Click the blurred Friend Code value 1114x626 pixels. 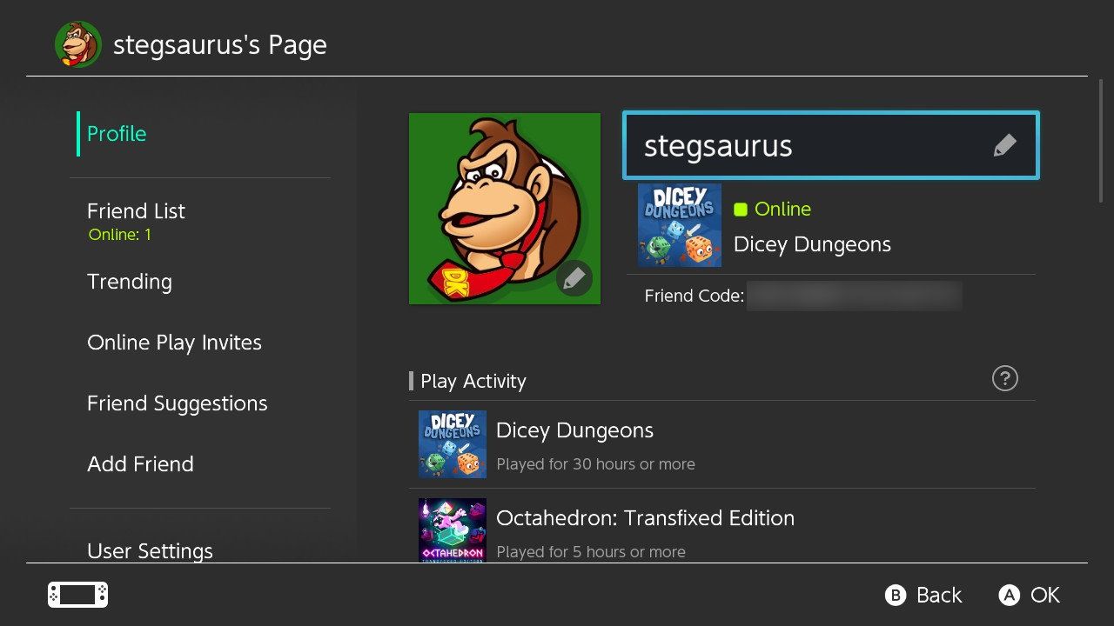point(855,296)
